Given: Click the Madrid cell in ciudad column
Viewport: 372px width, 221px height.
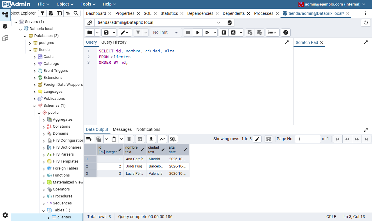Looking at the screenshot, I should click(x=157, y=159).
